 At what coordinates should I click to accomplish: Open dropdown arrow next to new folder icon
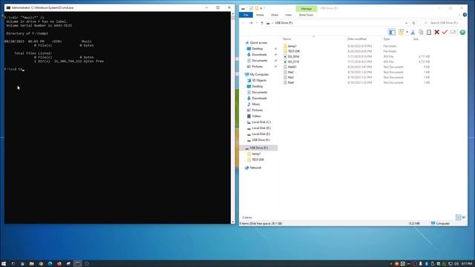407,32
